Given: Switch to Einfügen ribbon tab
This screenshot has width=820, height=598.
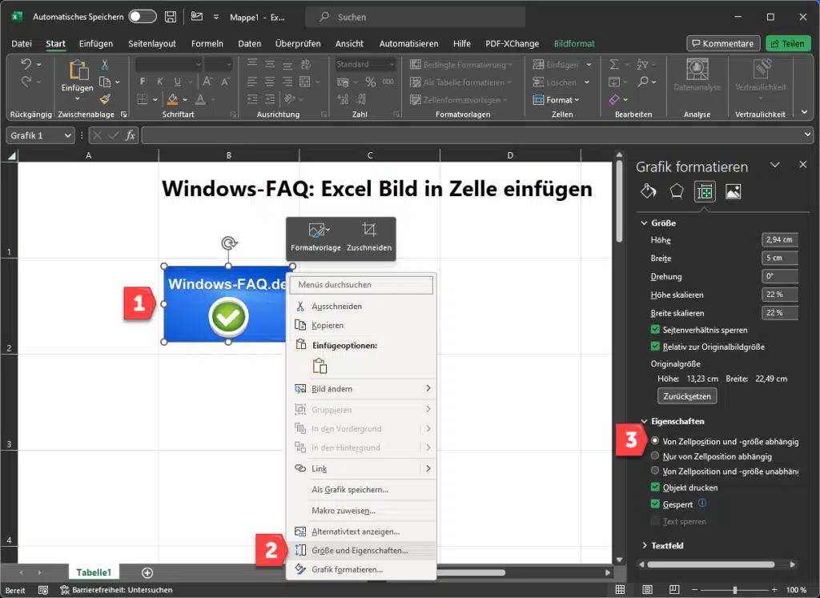Looking at the screenshot, I should click(x=96, y=43).
